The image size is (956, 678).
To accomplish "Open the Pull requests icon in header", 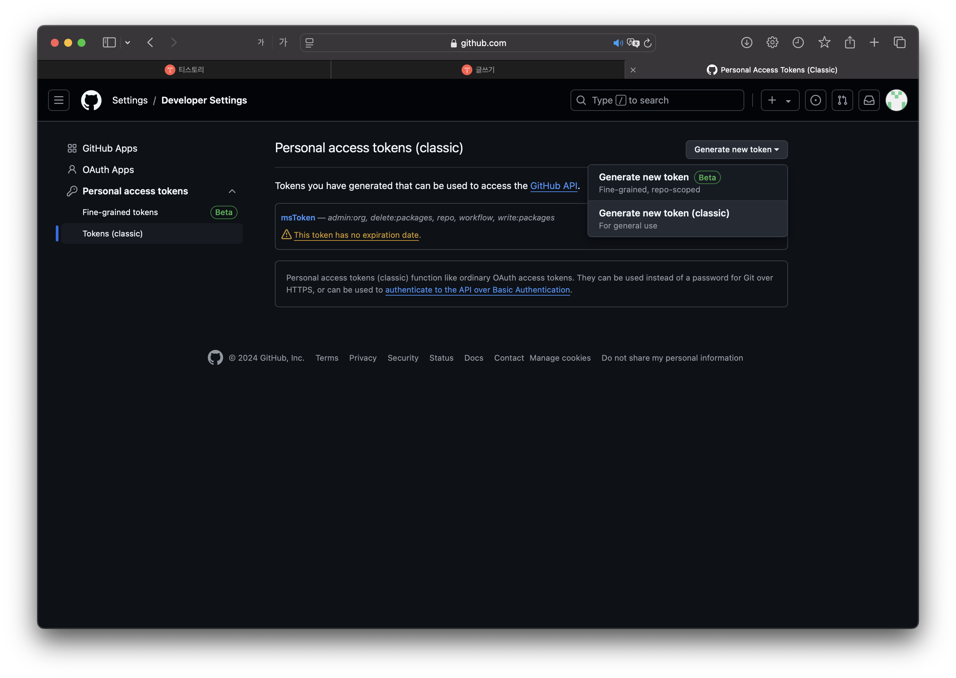I will tap(842, 100).
